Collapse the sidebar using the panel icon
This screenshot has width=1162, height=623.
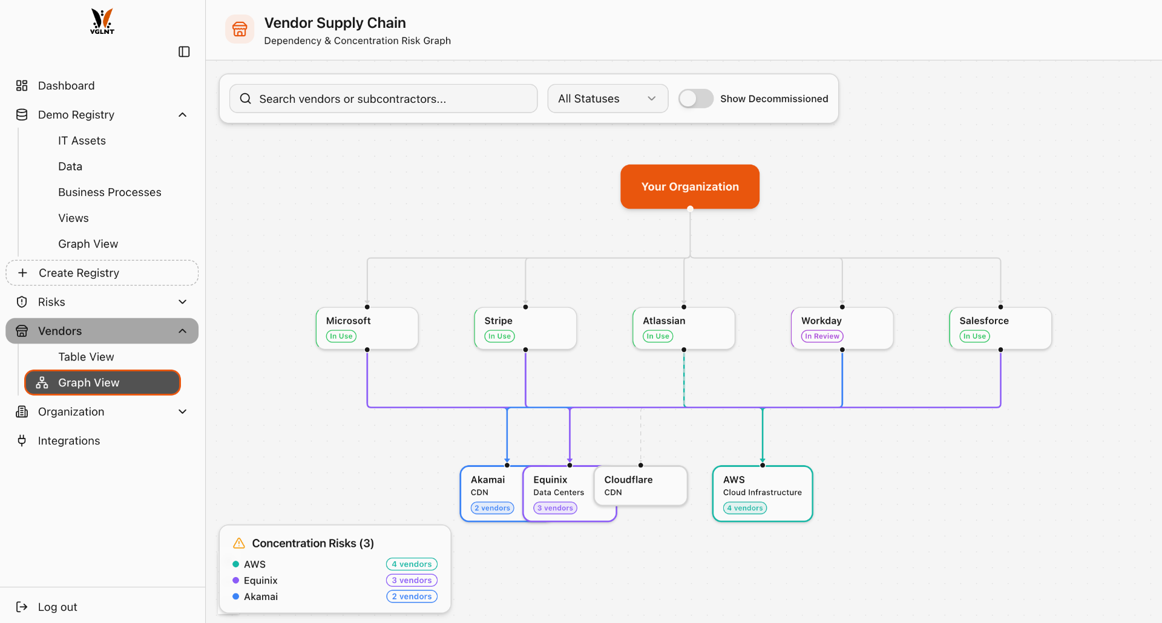click(x=184, y=51)
